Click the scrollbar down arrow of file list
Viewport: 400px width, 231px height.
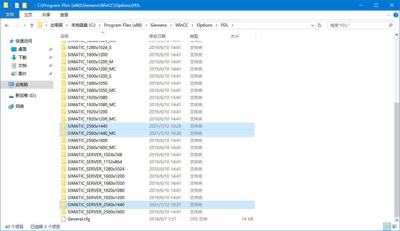click(397, 220)
